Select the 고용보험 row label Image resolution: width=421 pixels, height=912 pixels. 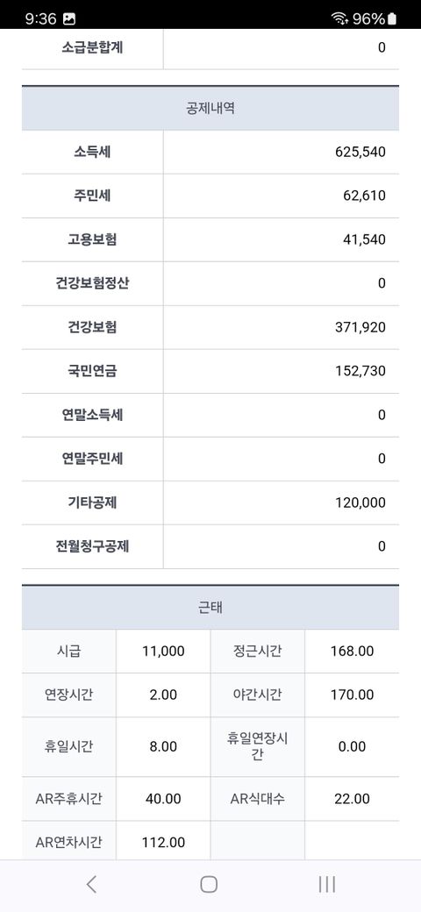92,239
